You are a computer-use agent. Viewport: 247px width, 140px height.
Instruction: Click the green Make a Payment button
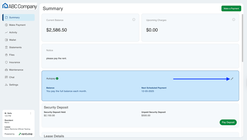[231, 8]
